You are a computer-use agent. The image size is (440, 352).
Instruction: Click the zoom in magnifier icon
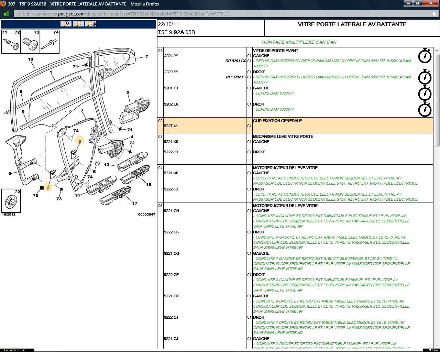pyautogui.click(x=66, y=24)
